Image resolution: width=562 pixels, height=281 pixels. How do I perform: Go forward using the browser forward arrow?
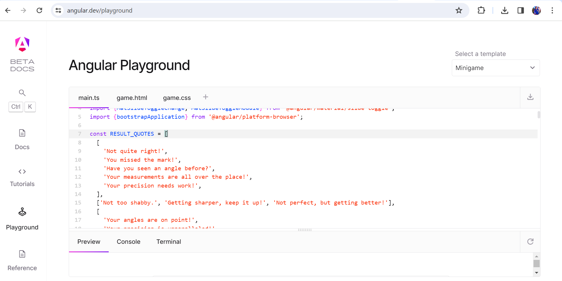click(24, 11)
